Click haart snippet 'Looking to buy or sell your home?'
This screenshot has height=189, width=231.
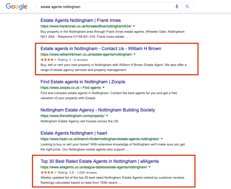[113, 147]
